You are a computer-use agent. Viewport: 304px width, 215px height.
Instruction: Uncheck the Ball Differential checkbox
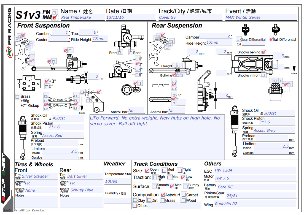click(271, 39)
